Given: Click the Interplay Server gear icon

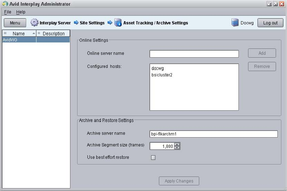Looking at the screenshot, I should click(34, 23).
